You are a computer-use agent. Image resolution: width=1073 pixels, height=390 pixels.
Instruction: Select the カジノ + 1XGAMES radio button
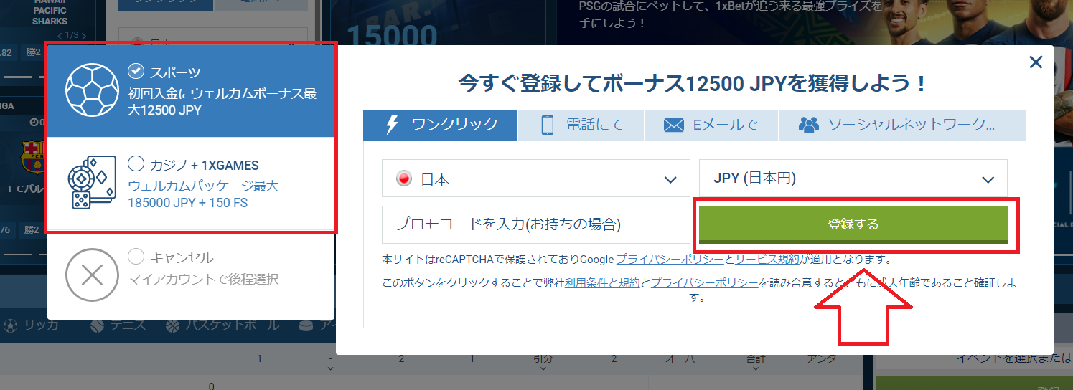(x=136, y=164)
